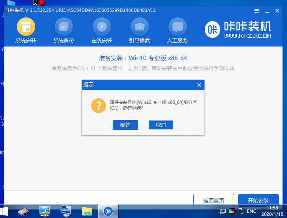Click the ENG language indicator
The height and width of the screenshot is (218, 287).
pos(251,211)
